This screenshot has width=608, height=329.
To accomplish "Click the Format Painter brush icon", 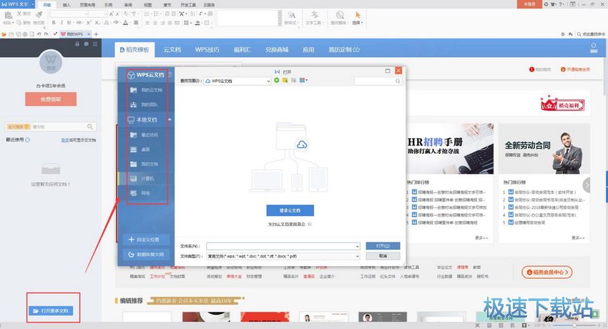I will point(39,15).
